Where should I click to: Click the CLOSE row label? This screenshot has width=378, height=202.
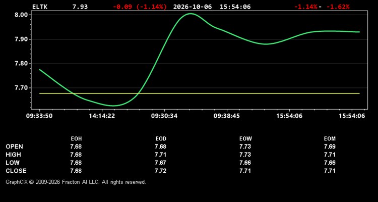click(16, 171)
